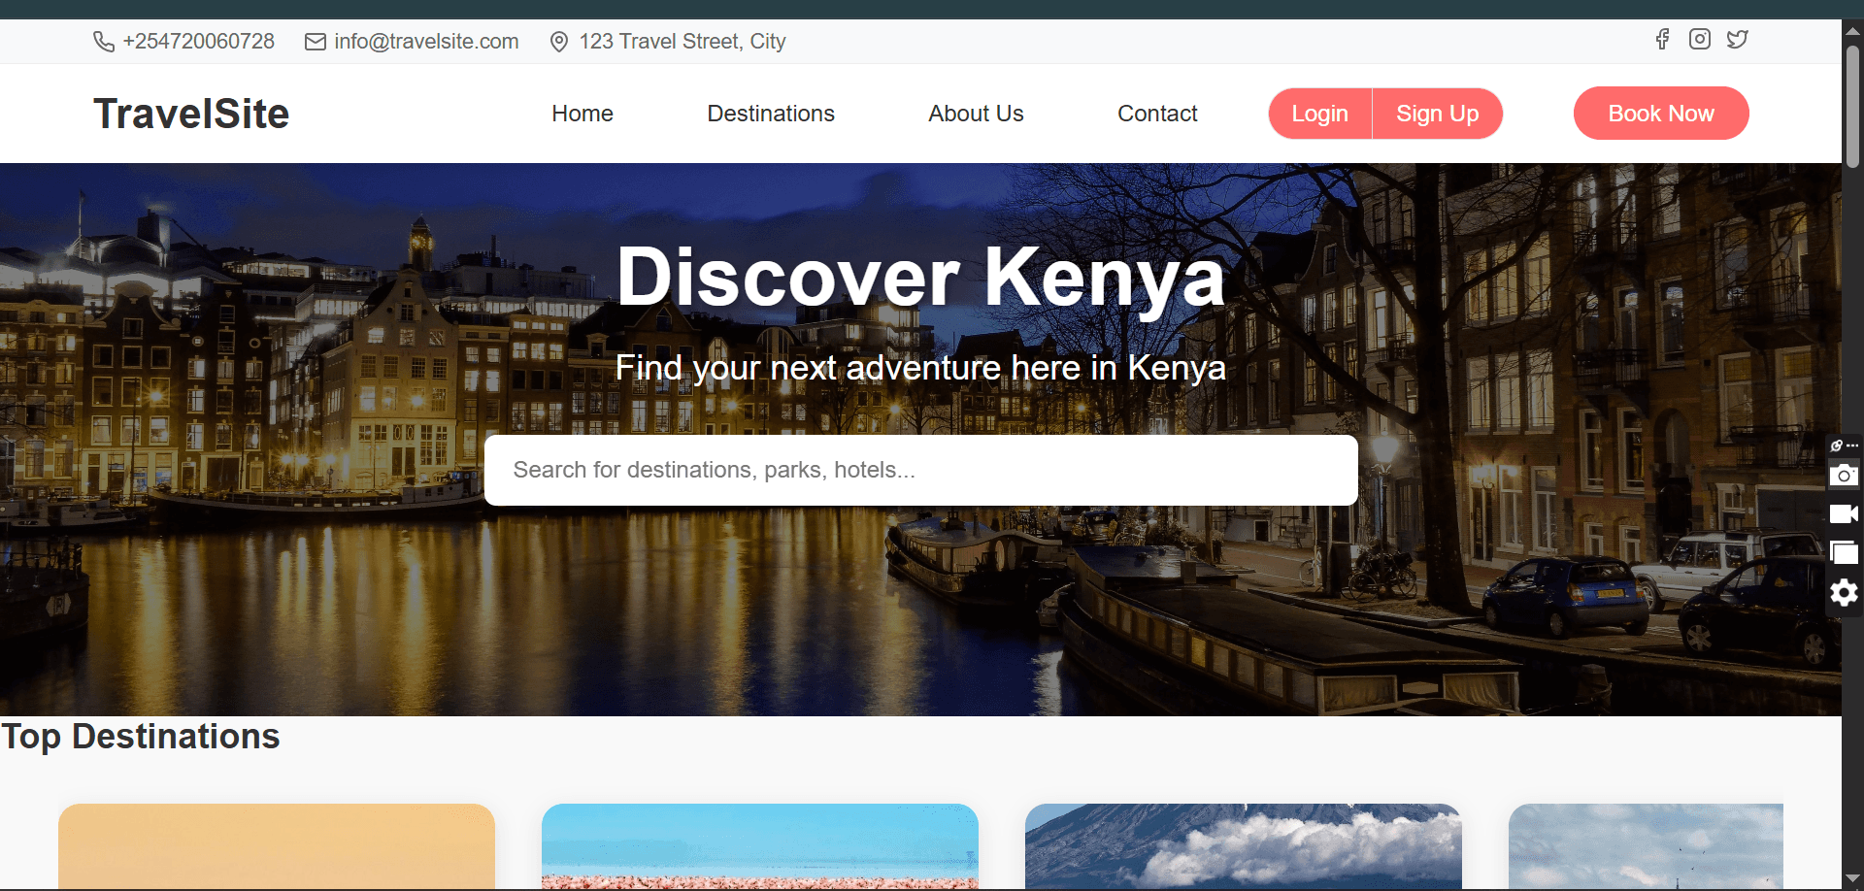The height and width of the screenshot is (891, 1864).
Task: Click the Login button
Action: coord(1320,114)
